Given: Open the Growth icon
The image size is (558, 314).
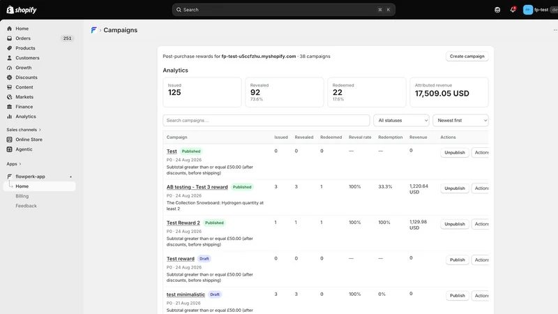Looking at the screenshot, I should [10, 68].
